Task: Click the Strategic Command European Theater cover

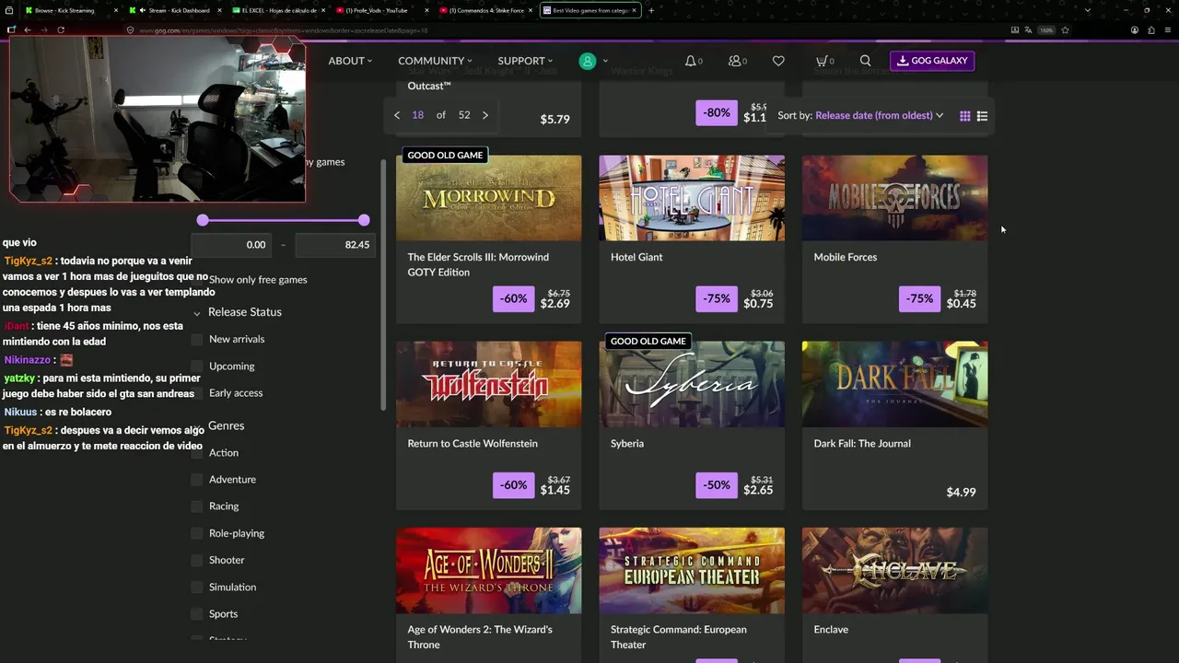Action: point(692,571)
